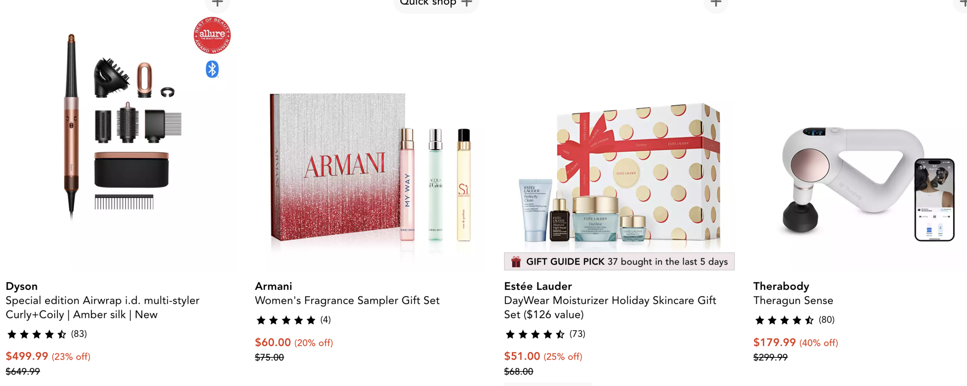Click the Dyson star rating

(37, 334)
